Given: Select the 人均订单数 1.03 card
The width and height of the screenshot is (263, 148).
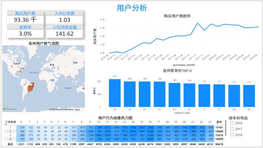Looking at the screenshot, I should [65, 17].
